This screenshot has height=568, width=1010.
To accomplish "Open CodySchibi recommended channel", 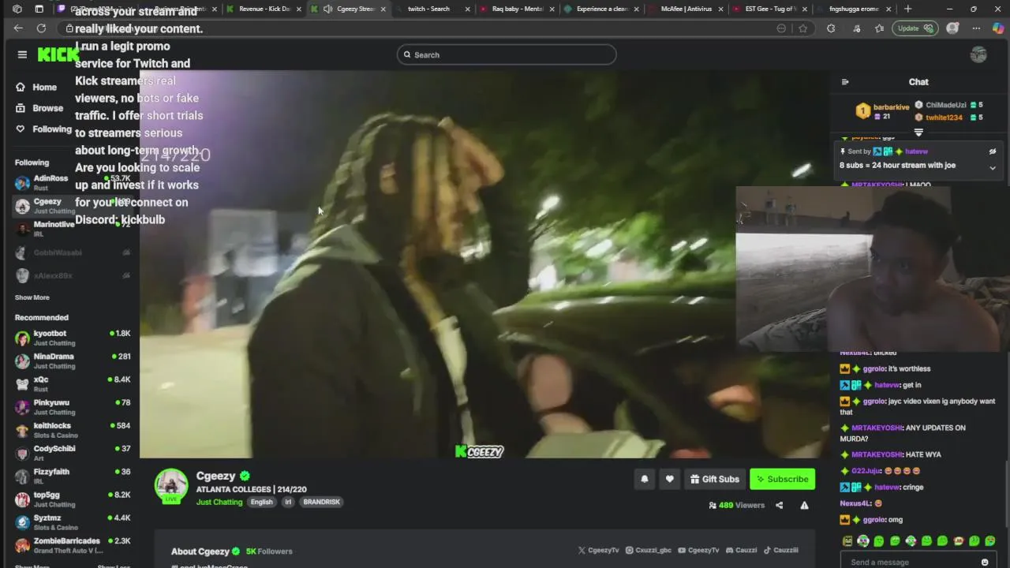I will click(x=73, y=453).
